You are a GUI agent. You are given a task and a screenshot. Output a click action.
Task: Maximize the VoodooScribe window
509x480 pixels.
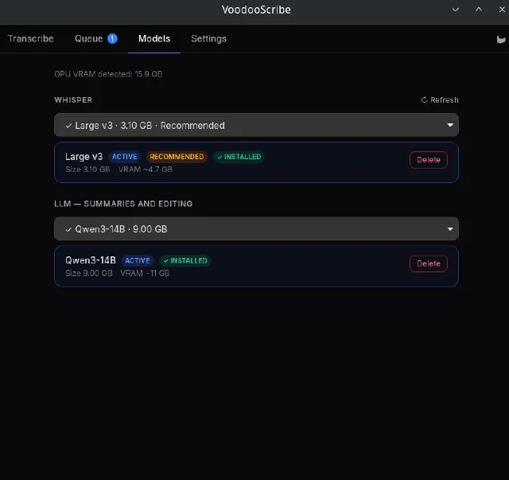(x=479, y=10)
